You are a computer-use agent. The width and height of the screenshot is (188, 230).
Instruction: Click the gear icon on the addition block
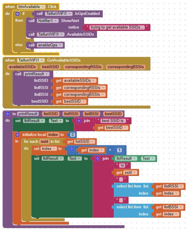(72, 148)
